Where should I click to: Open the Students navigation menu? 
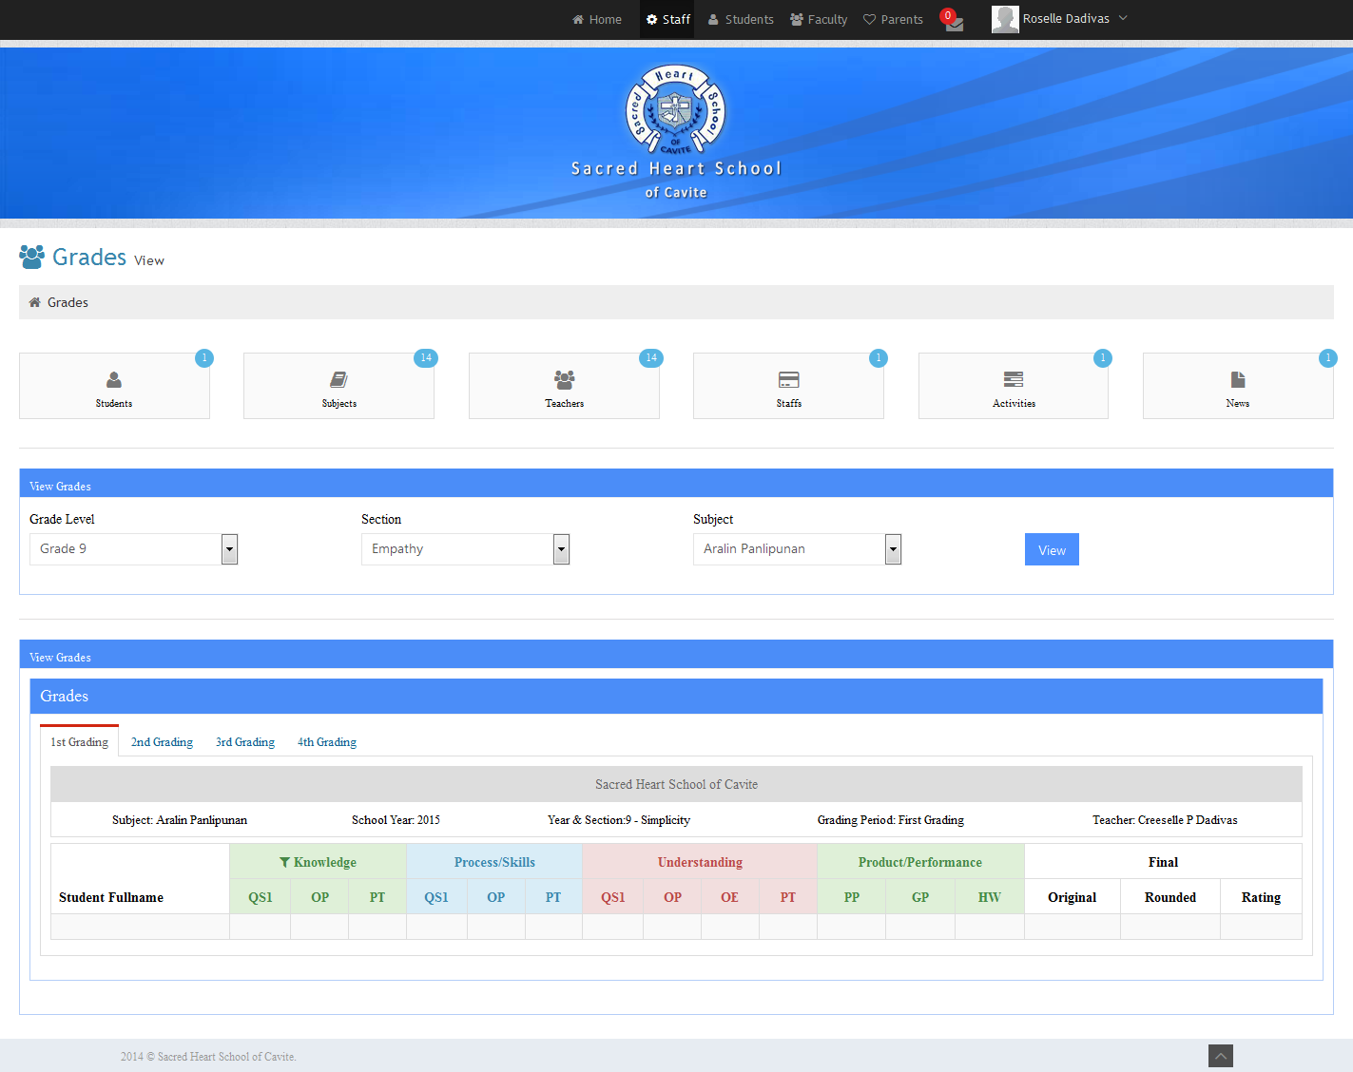click(741, 19)
